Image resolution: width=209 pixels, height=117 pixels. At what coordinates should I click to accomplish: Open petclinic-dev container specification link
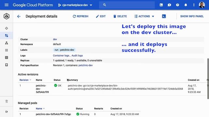tap(86, 65)
